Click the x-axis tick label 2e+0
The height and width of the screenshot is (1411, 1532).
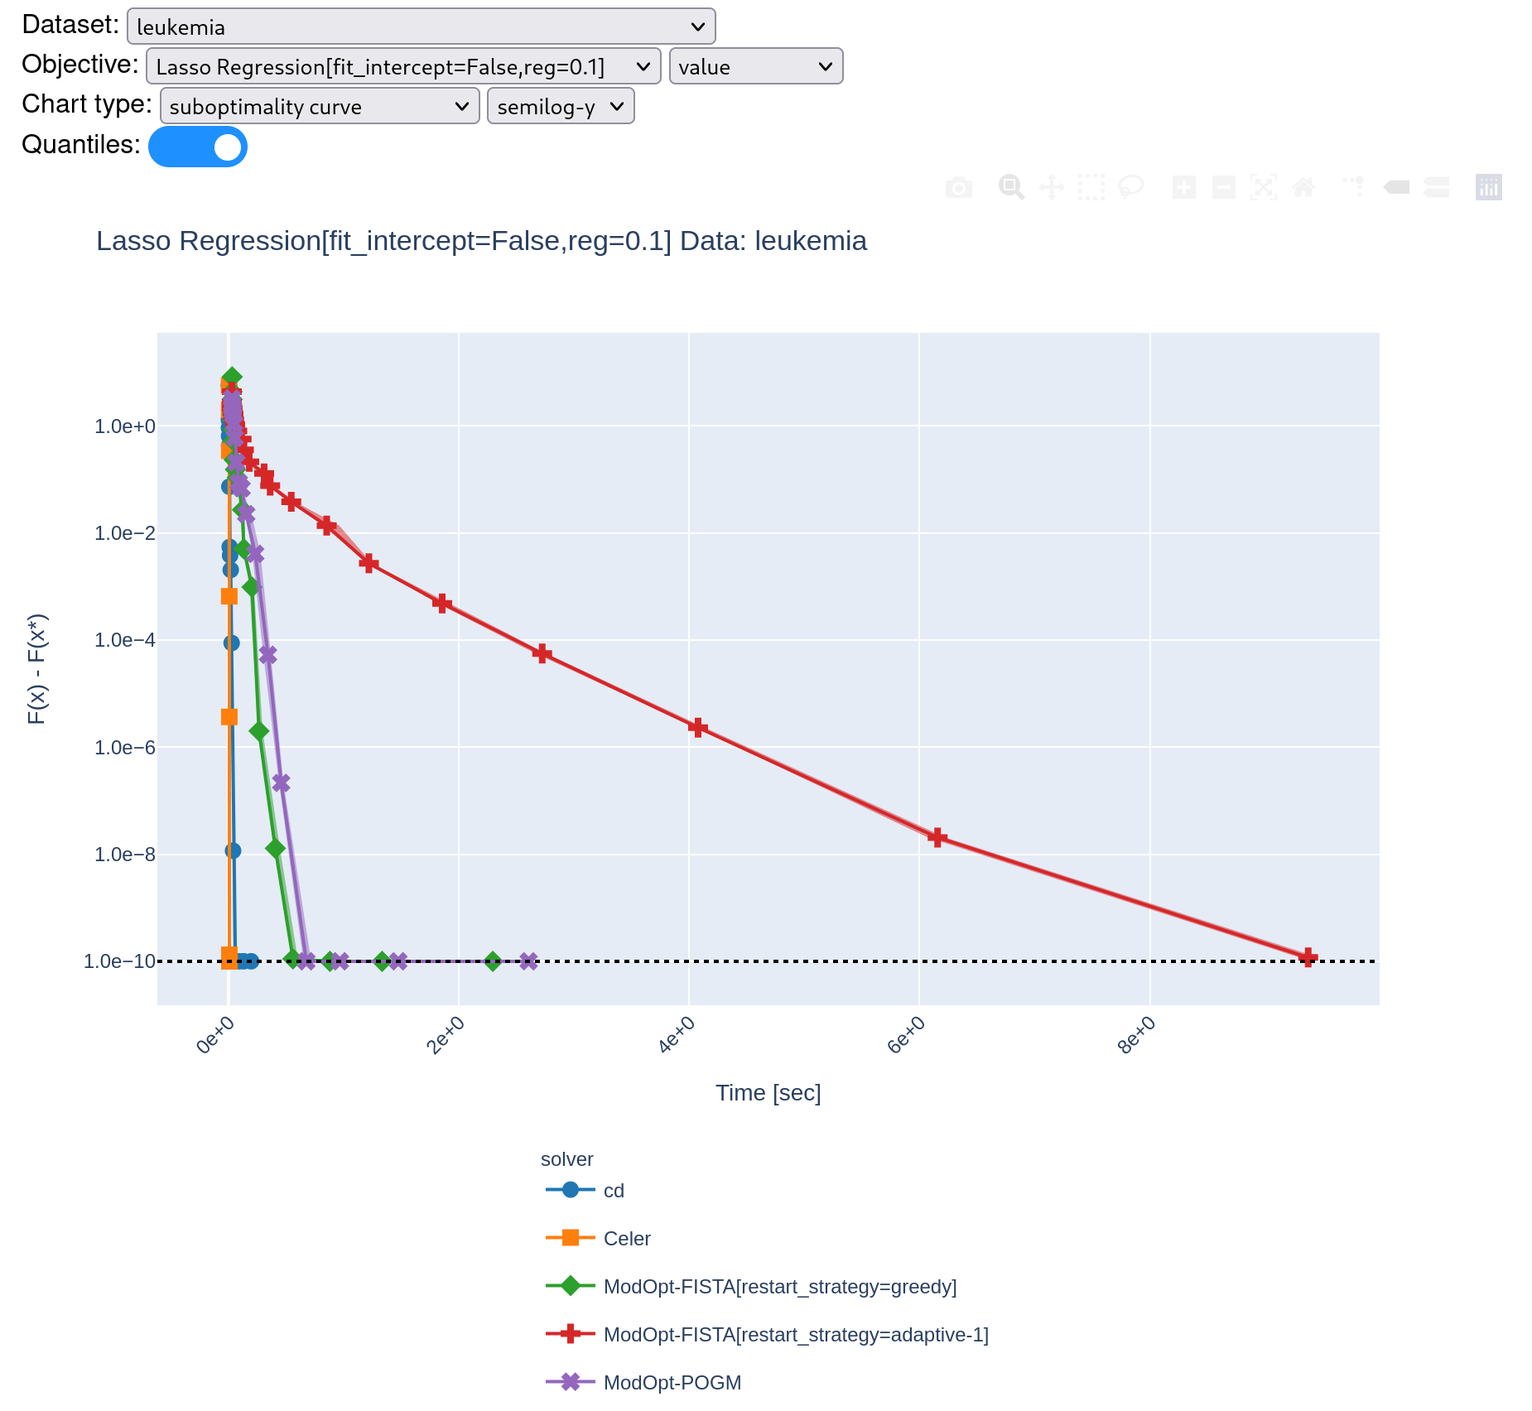(x=446, y=1035)
